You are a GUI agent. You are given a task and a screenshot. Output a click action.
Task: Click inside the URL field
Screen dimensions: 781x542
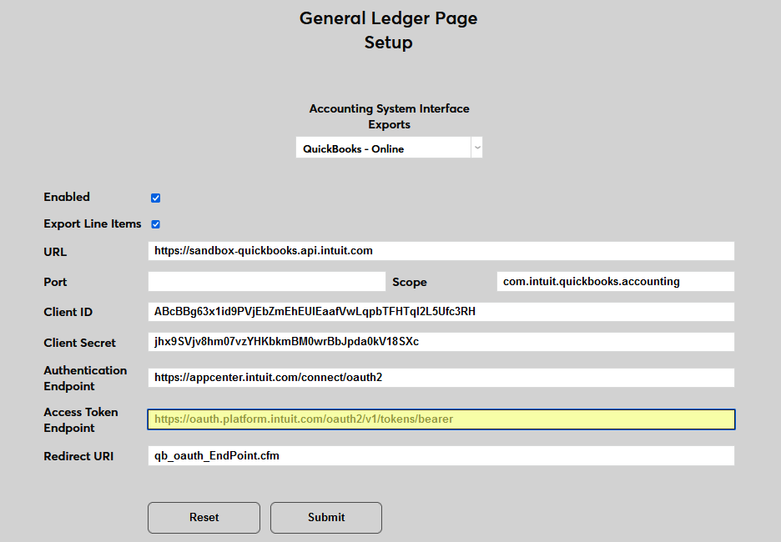click(441, 250)
